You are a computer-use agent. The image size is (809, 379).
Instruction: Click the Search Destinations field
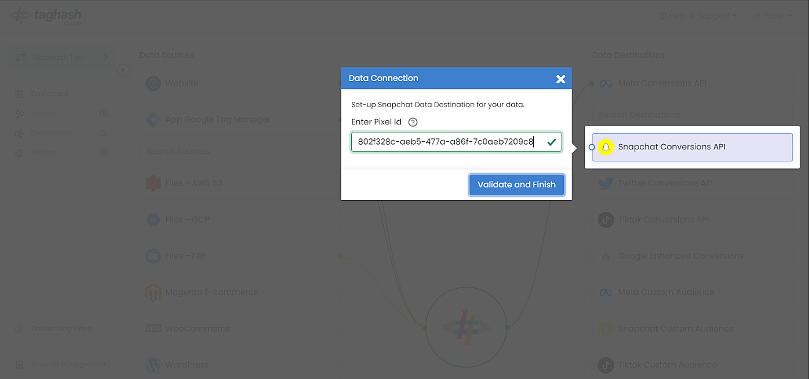coord(692,115)
